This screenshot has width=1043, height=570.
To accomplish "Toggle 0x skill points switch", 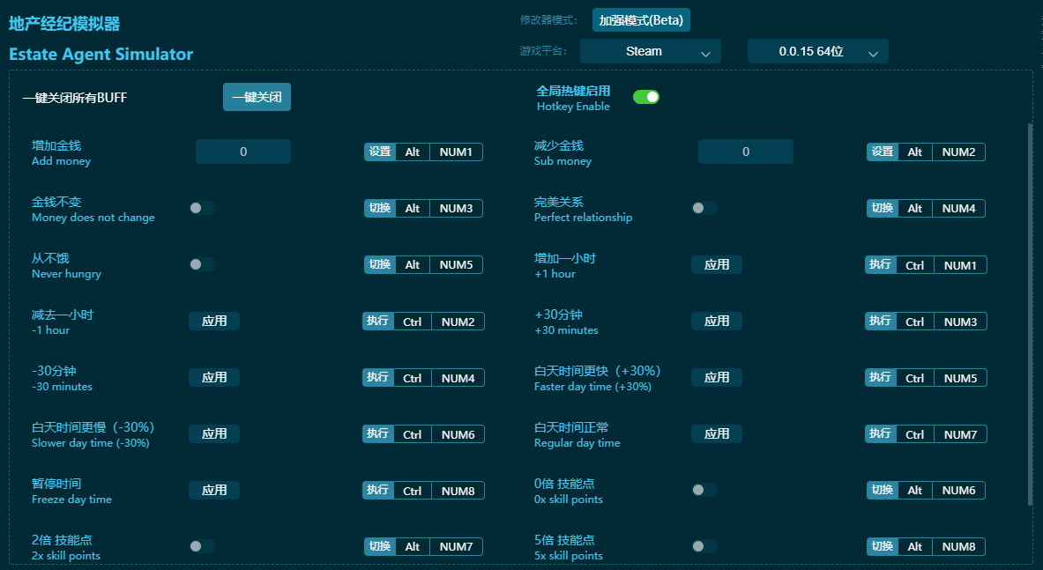I will [x=704, y=490].
